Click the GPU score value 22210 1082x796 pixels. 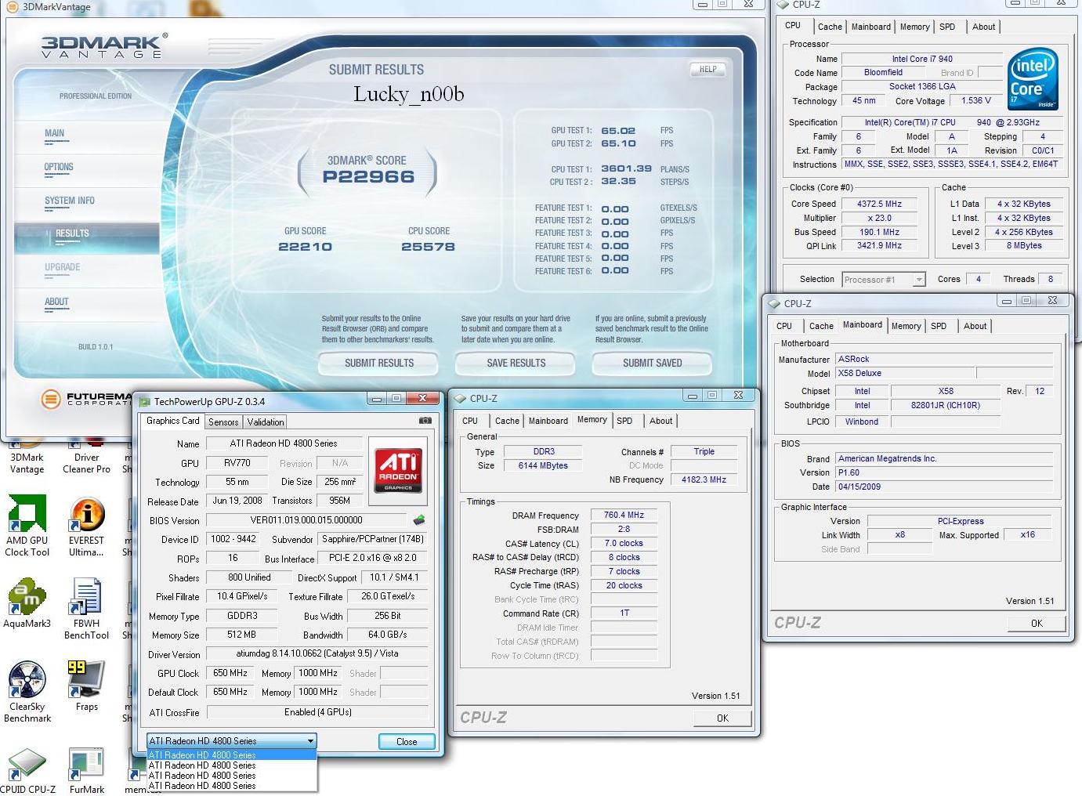point(306,247)
